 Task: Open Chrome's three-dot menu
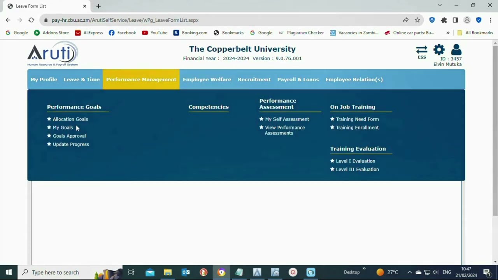pyautogui.click(x=490, y=20)
